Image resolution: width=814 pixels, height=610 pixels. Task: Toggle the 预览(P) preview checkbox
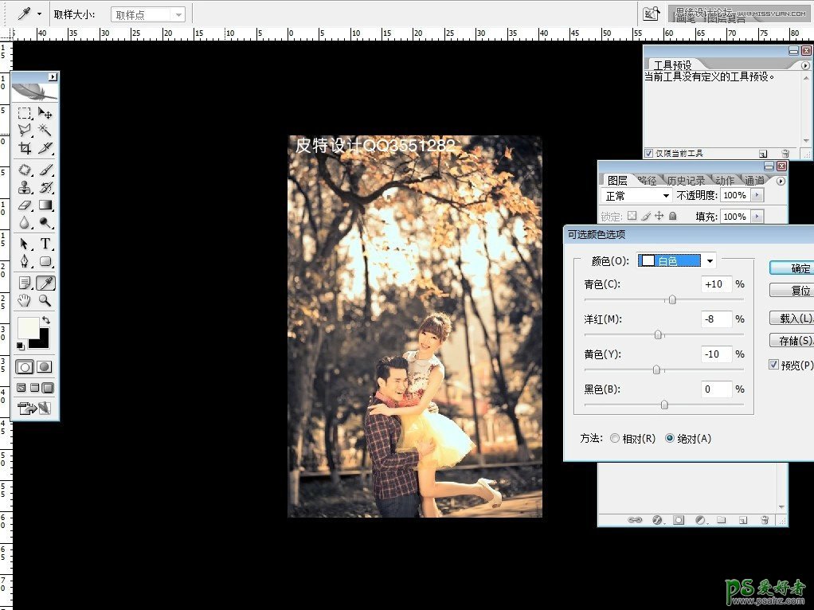[x=774, y=365]
